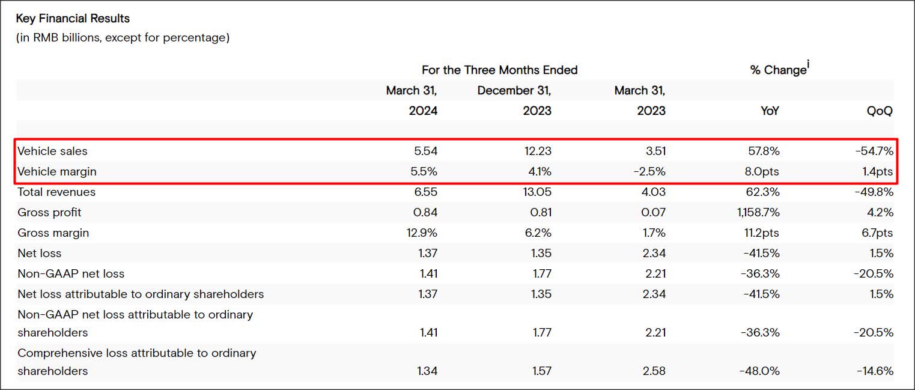Image resolution: width=915 pixels, height=390 pixels.
Task: Select the QoQ column header
Action: [880, 111]
